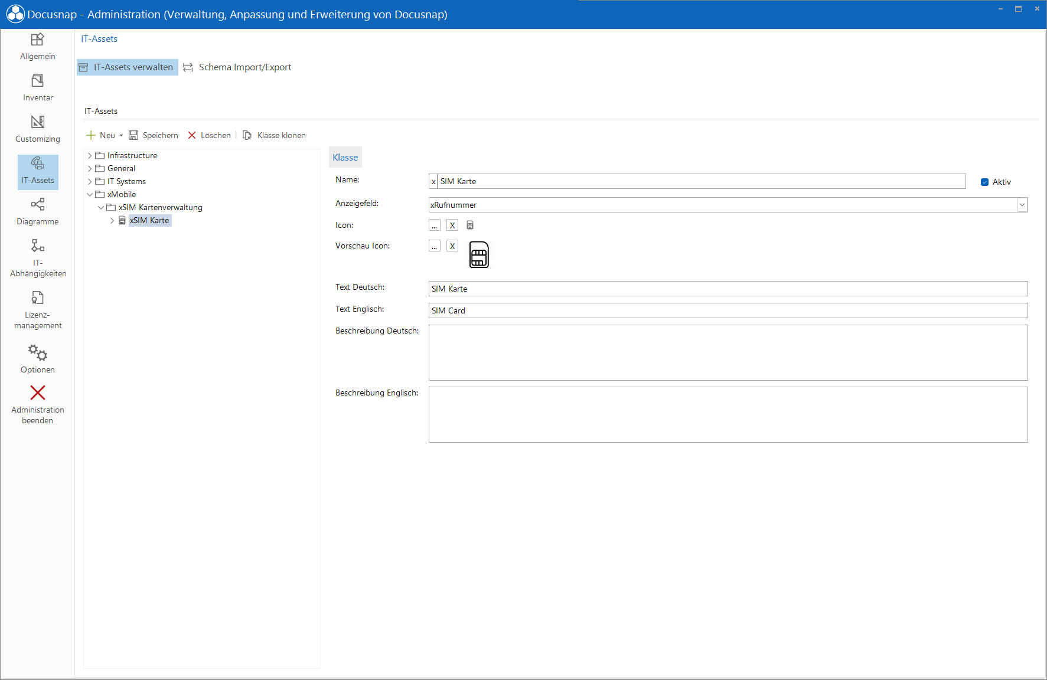
Task: Open the Allgemein section in sidebar
Action: click(38, 47)
